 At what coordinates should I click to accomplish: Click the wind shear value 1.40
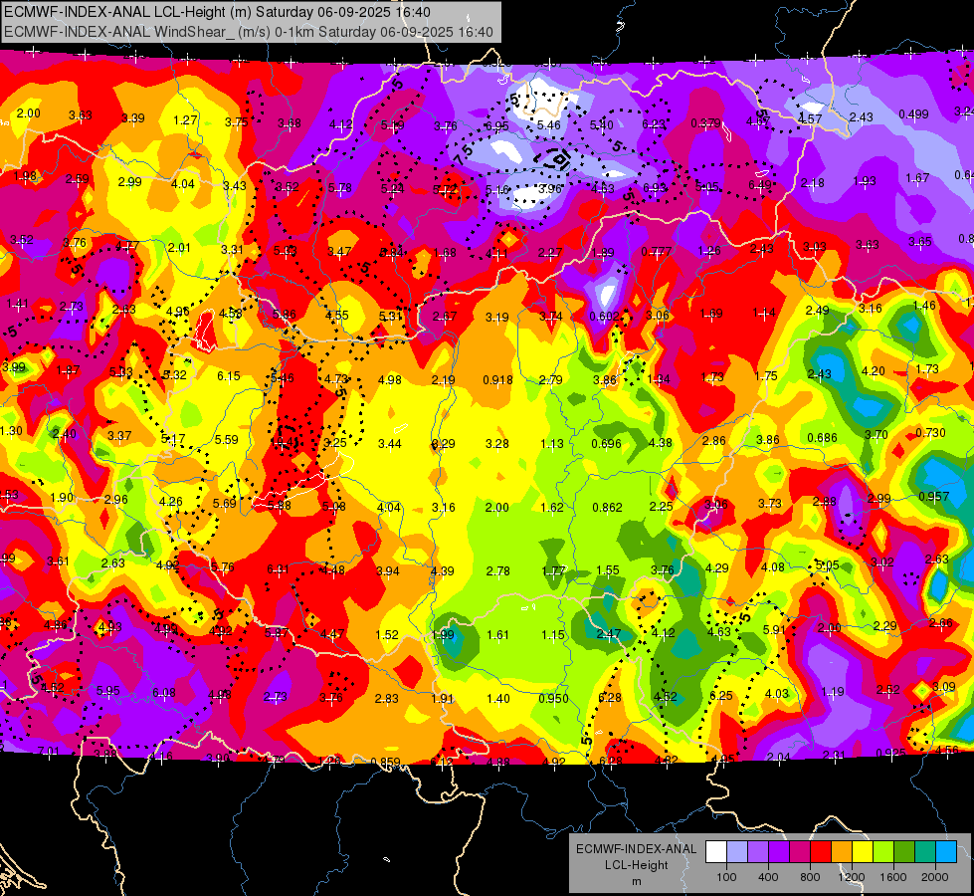(498, 699)
